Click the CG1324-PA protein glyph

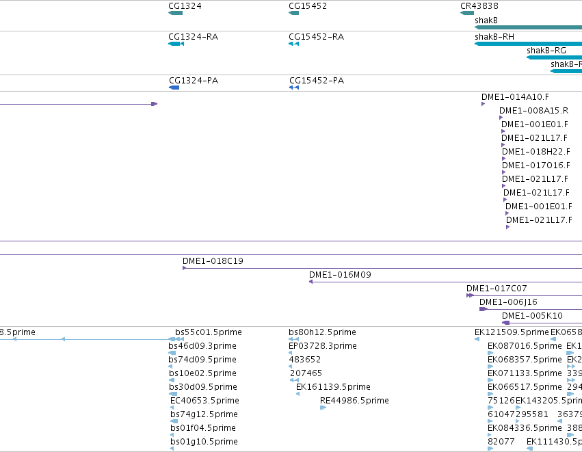174,88
